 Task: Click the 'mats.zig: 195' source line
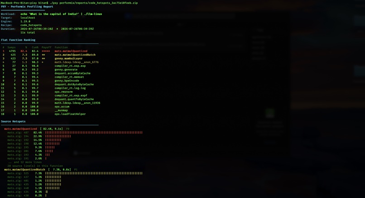click(x=18, y=147)
